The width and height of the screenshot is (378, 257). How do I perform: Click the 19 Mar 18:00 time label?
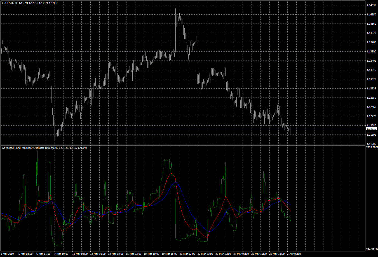click(x=170, y=254)
